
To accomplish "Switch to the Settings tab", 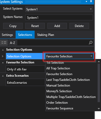I will [x=7, y=35].
